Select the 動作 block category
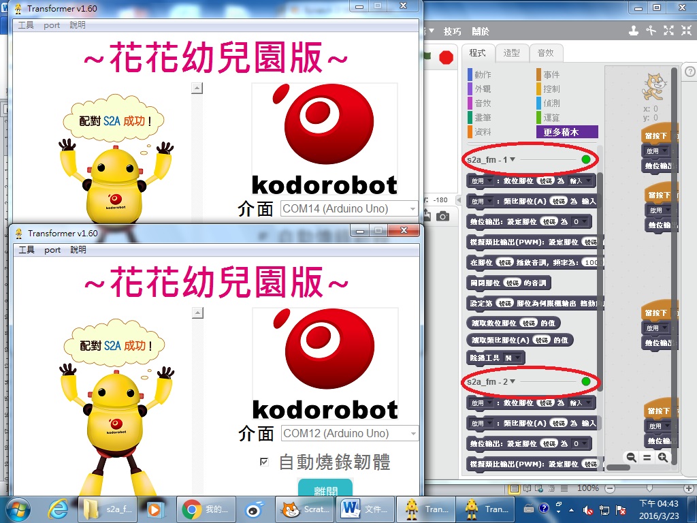This screenshot has height=523, width=697. pos(483,74)
